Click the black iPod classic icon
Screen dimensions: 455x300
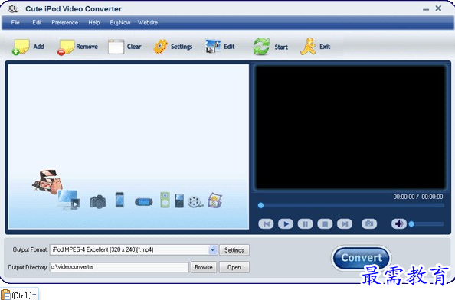coord(179,201)
